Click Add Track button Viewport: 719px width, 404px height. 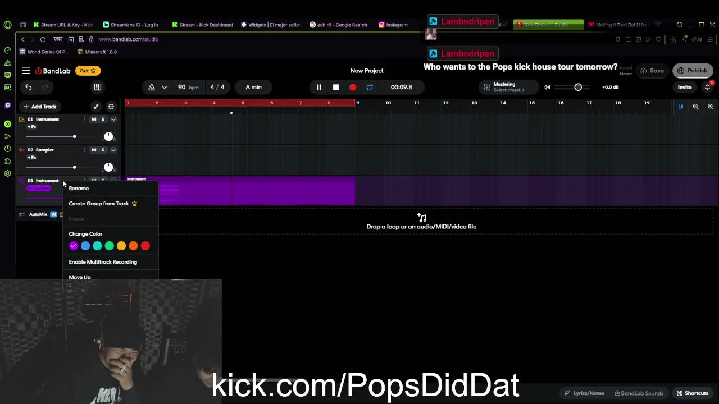[x=39, y=107]
